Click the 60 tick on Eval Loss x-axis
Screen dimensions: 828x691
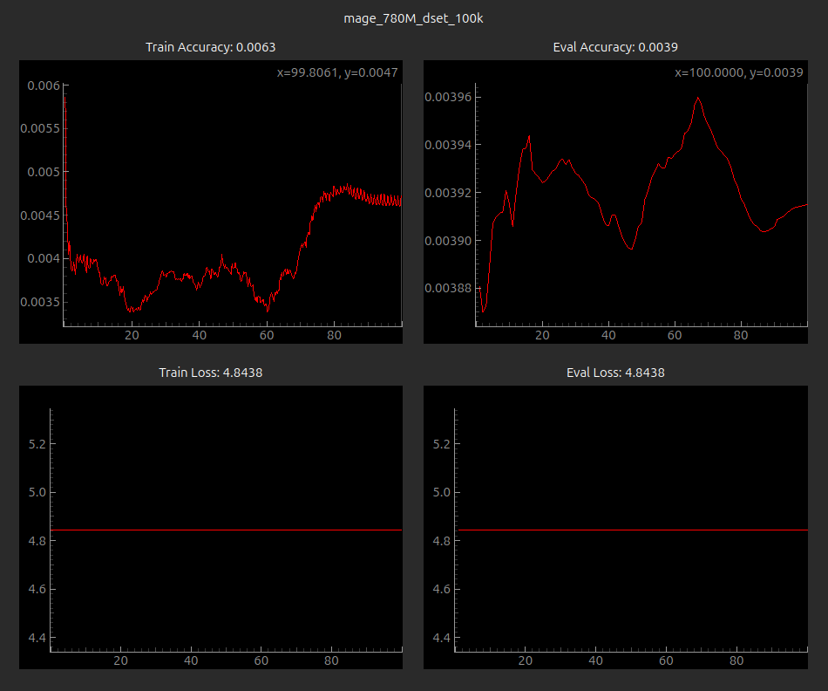(x=666, y=661)
